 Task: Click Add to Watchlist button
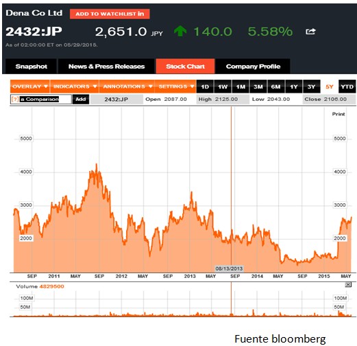pos(110,14)
